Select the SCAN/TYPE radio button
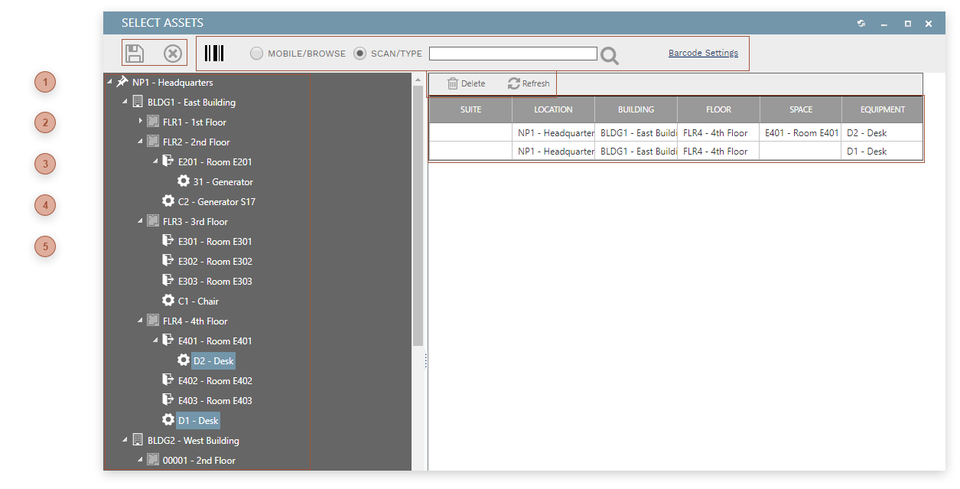 [360, 53]
